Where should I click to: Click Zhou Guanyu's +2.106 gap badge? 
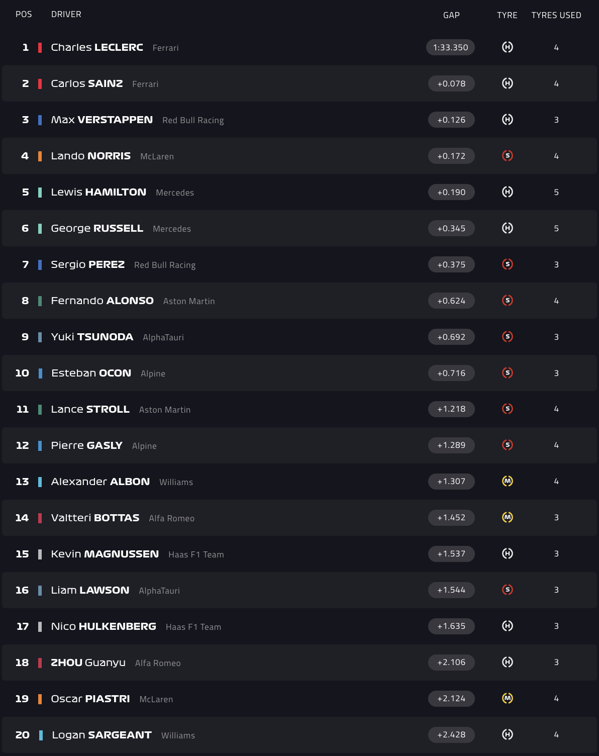click(x=451, y=662)
